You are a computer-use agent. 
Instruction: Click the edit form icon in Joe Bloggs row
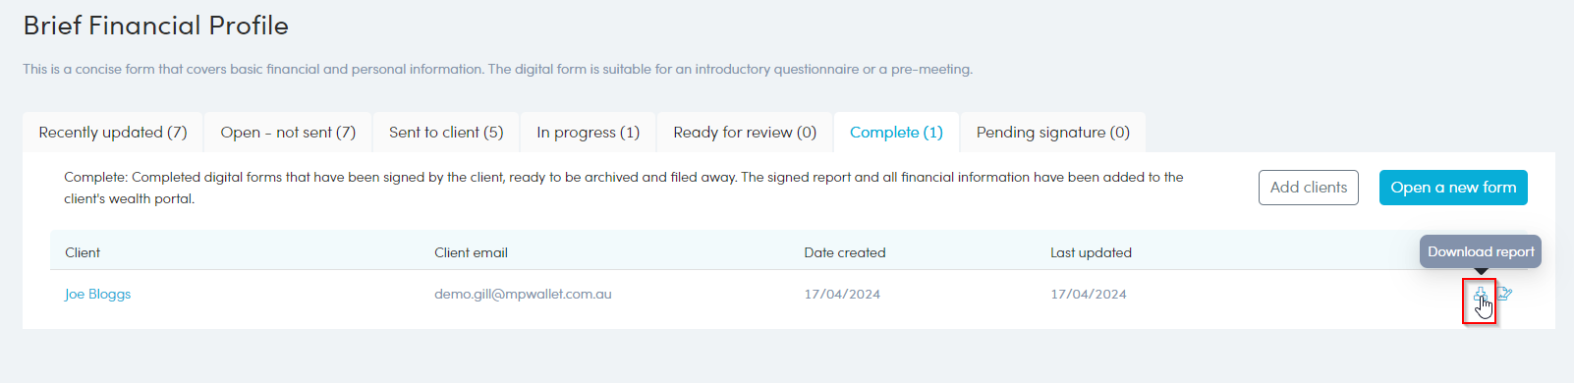(1505, 294)
